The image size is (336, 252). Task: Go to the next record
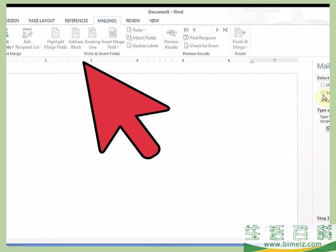point(217,30)
